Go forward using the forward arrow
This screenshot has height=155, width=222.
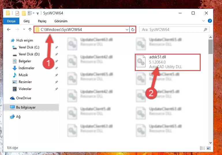(x=17, y=29)
